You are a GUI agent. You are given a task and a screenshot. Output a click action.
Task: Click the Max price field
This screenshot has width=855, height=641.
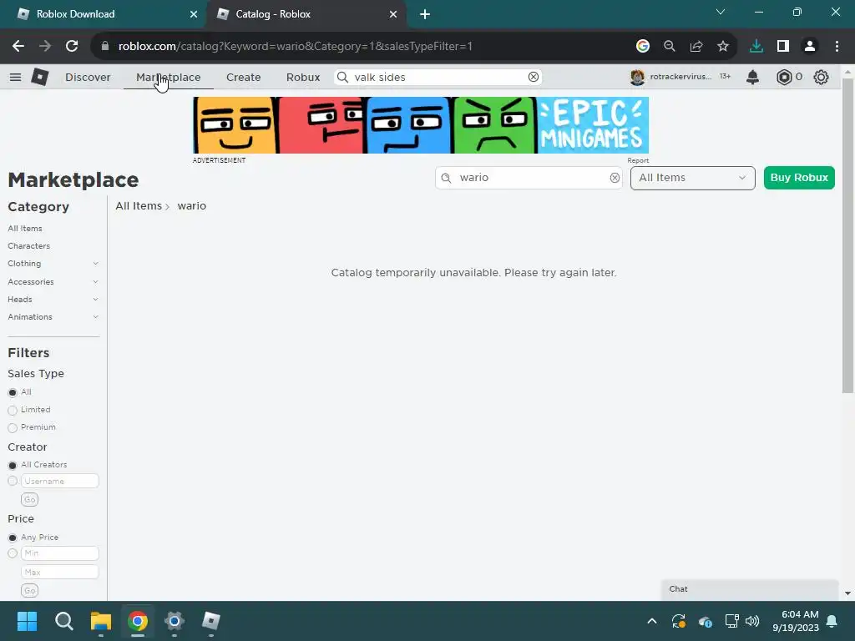coord(60,572)
